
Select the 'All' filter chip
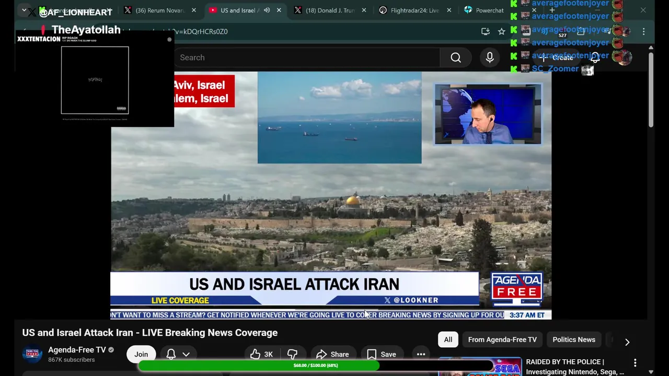click(x=448, y=339)
